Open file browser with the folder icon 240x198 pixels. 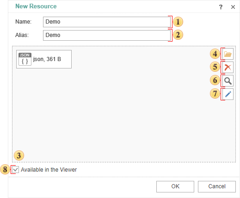[228, 54]
